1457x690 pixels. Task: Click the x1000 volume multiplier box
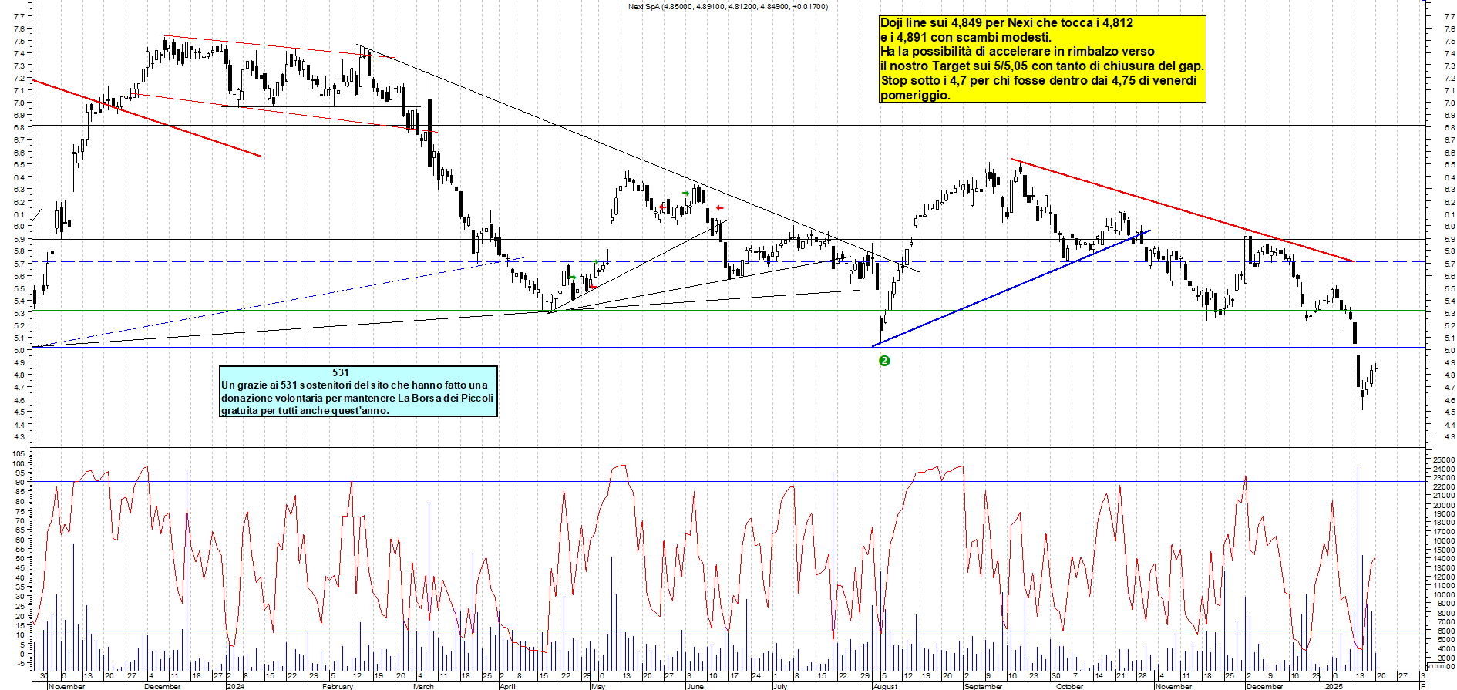(x=1436, y=666)
